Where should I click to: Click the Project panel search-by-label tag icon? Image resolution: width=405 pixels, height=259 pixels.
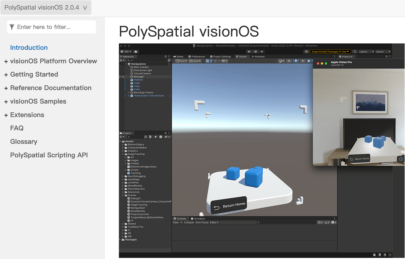point(155,137)
